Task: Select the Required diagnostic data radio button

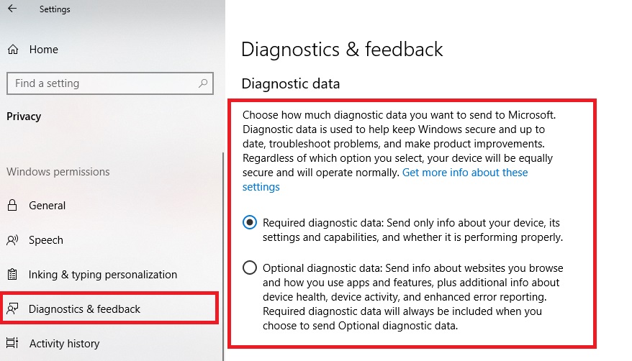Action: pos(250,223)
